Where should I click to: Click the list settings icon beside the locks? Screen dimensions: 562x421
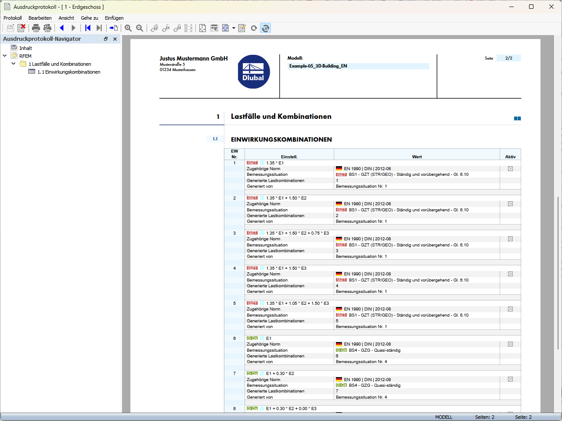click(188, 28)
